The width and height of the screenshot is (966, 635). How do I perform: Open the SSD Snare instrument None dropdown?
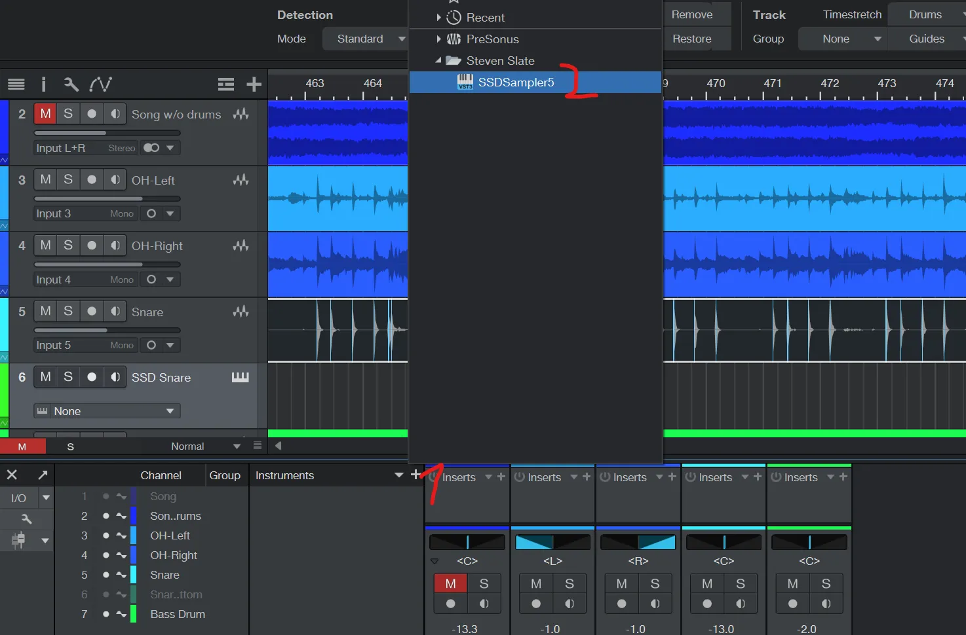tap(107, 411)
